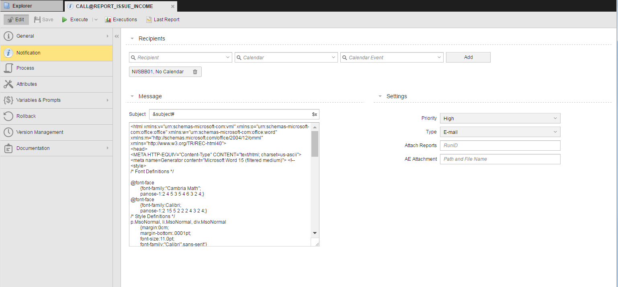618x287 pixels.
Task: Click the Attach Reports RunID field
Action: 500,146
